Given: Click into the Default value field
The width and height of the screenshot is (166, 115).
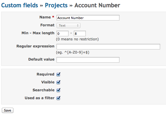Looking at the screenshot, I should (88, 60).
